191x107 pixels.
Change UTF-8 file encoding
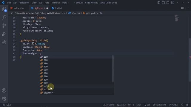coord(131,105)
